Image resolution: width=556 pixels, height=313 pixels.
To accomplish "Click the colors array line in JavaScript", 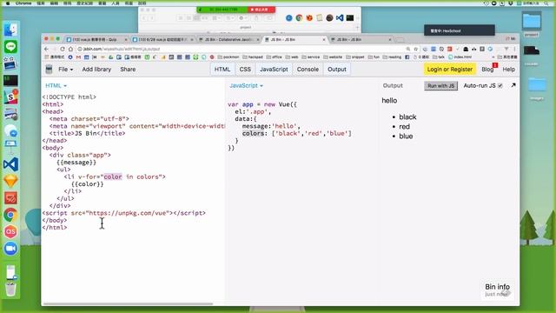I will click(x=297, y=133).
